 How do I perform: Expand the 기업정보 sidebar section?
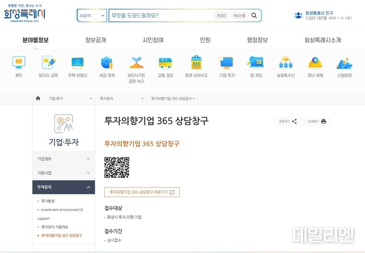pos(63,159)
